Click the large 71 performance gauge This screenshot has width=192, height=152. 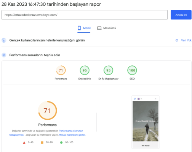[48, 111]
